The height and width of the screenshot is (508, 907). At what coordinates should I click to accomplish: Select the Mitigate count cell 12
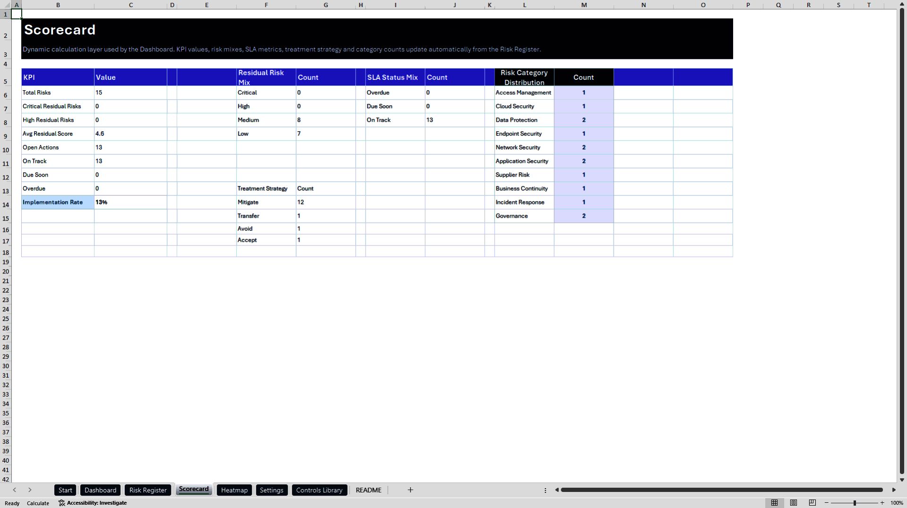(x=325, y=202)
